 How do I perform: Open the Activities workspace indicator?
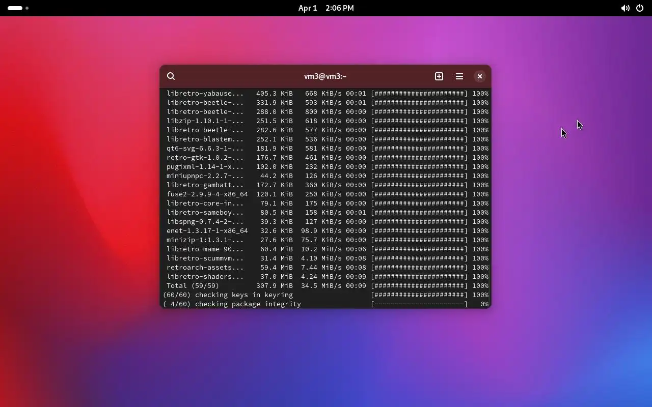tap(18, 8)
